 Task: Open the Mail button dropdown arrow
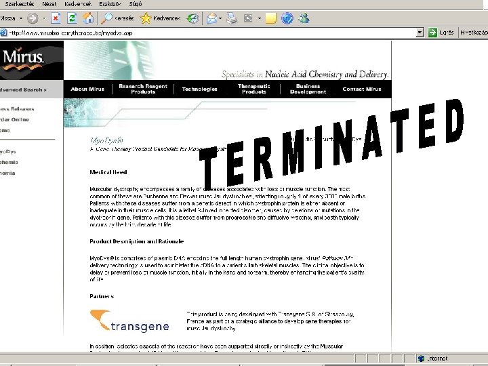click(220, 18)
